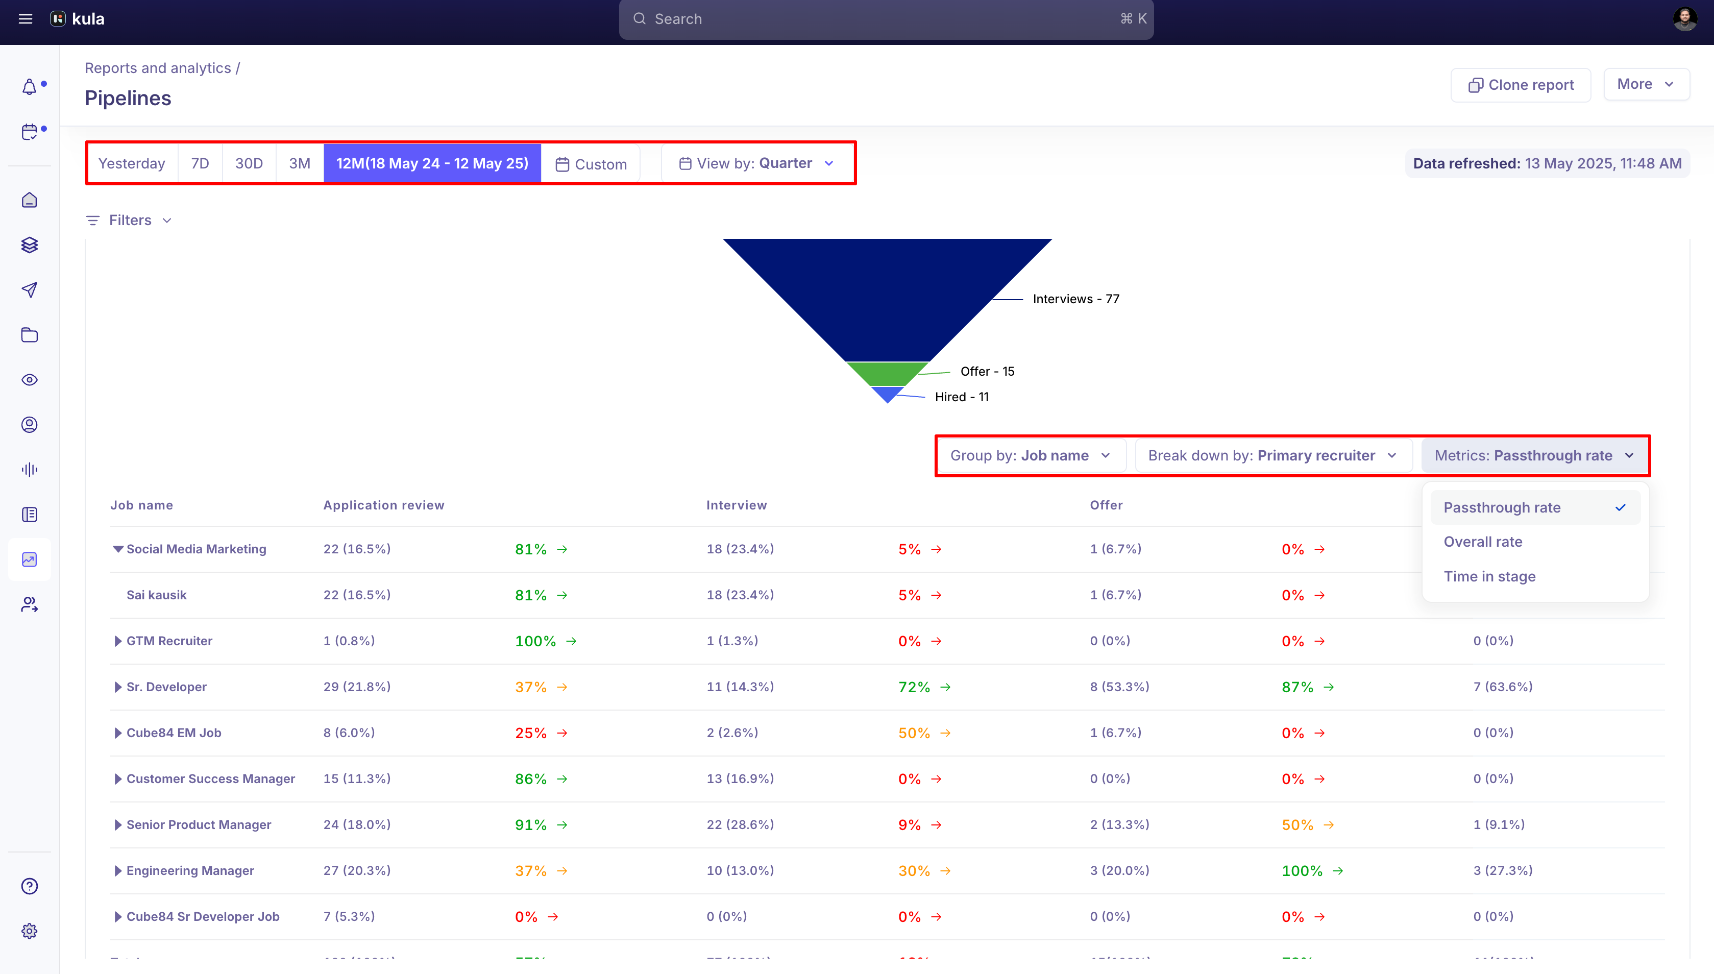Click the green Offer funnel segment
The width and height of the screenshot is (1714, 974).
click(887, 373)
